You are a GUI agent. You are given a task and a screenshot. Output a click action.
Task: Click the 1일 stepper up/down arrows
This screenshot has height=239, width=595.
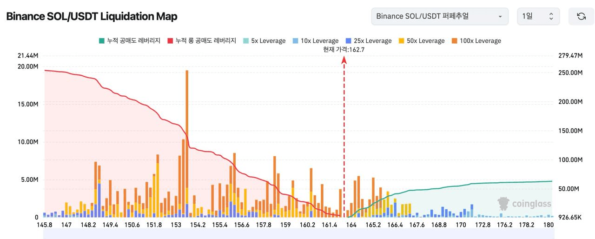click(x=551, y=16)
